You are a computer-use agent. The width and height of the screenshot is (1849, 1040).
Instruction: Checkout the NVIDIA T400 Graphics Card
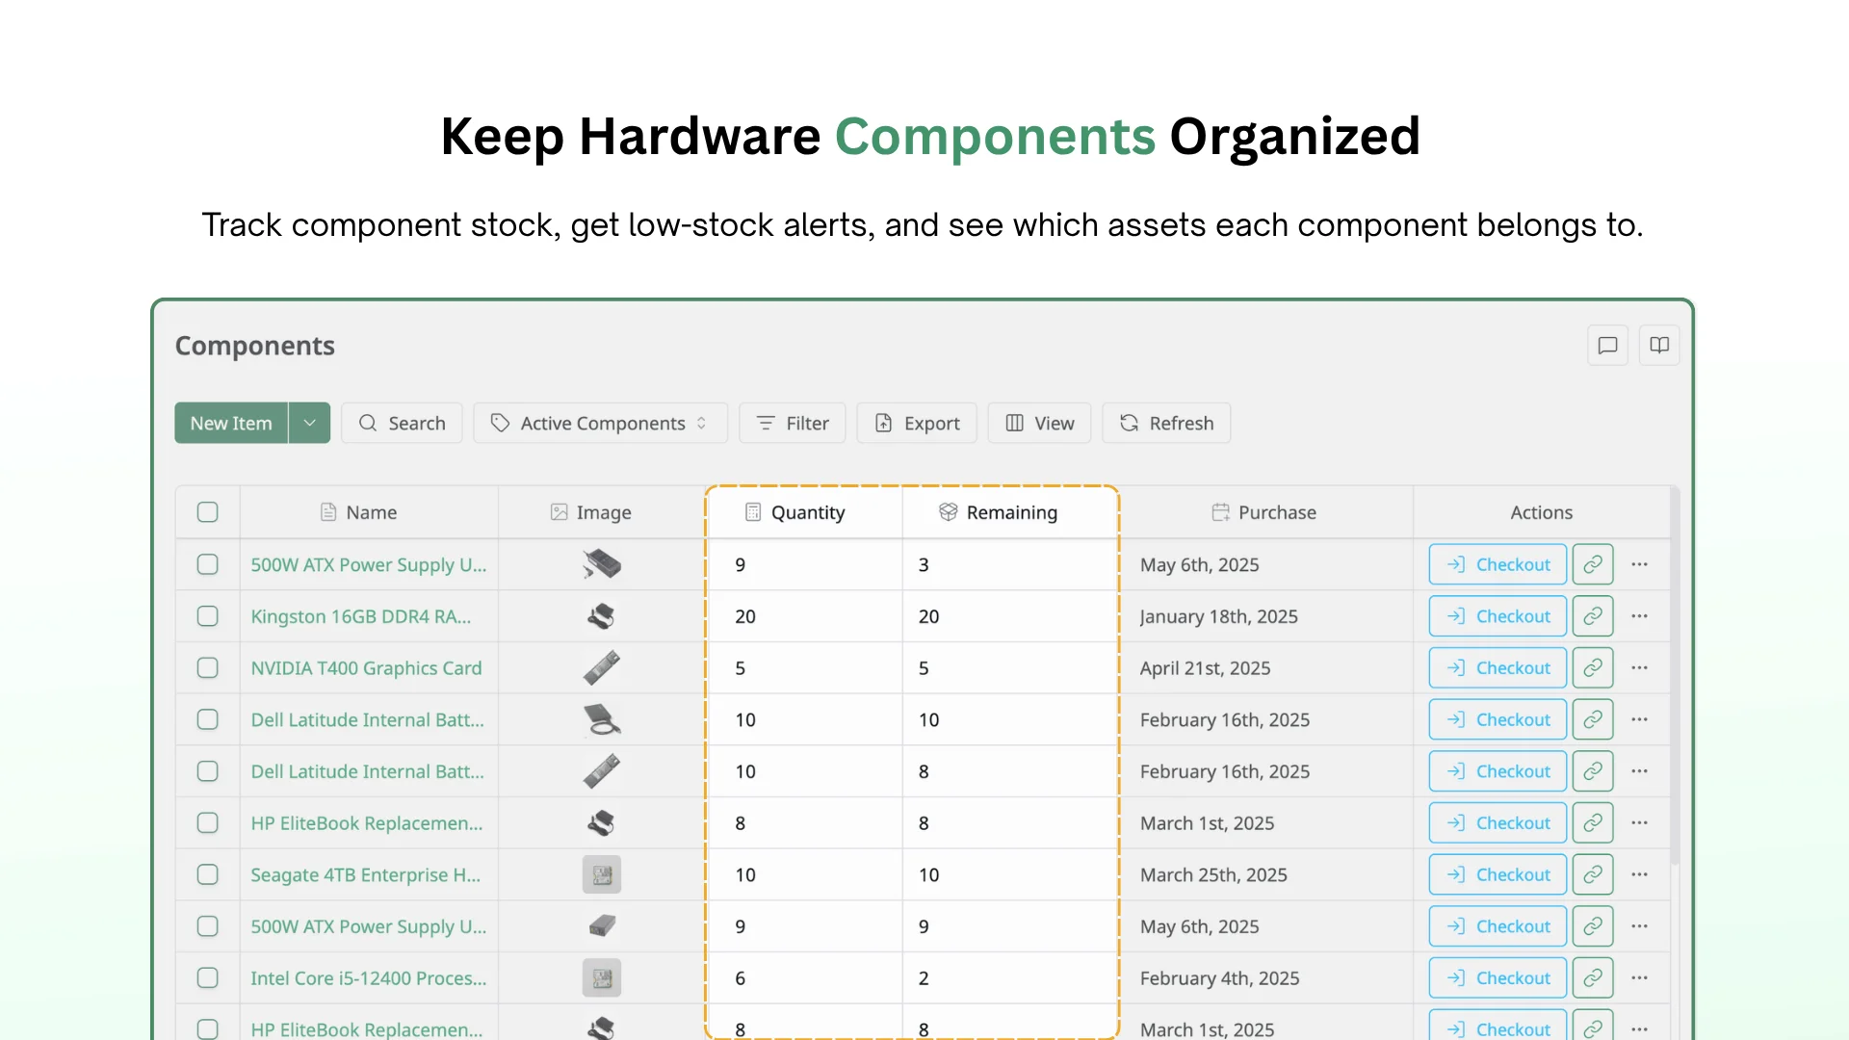click(x=1498, y=668)
